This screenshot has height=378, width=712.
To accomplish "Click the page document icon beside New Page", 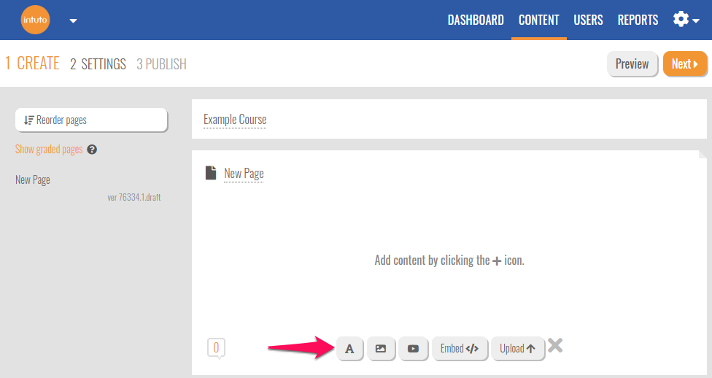I will pyautogui.click(x=211, y=173).
